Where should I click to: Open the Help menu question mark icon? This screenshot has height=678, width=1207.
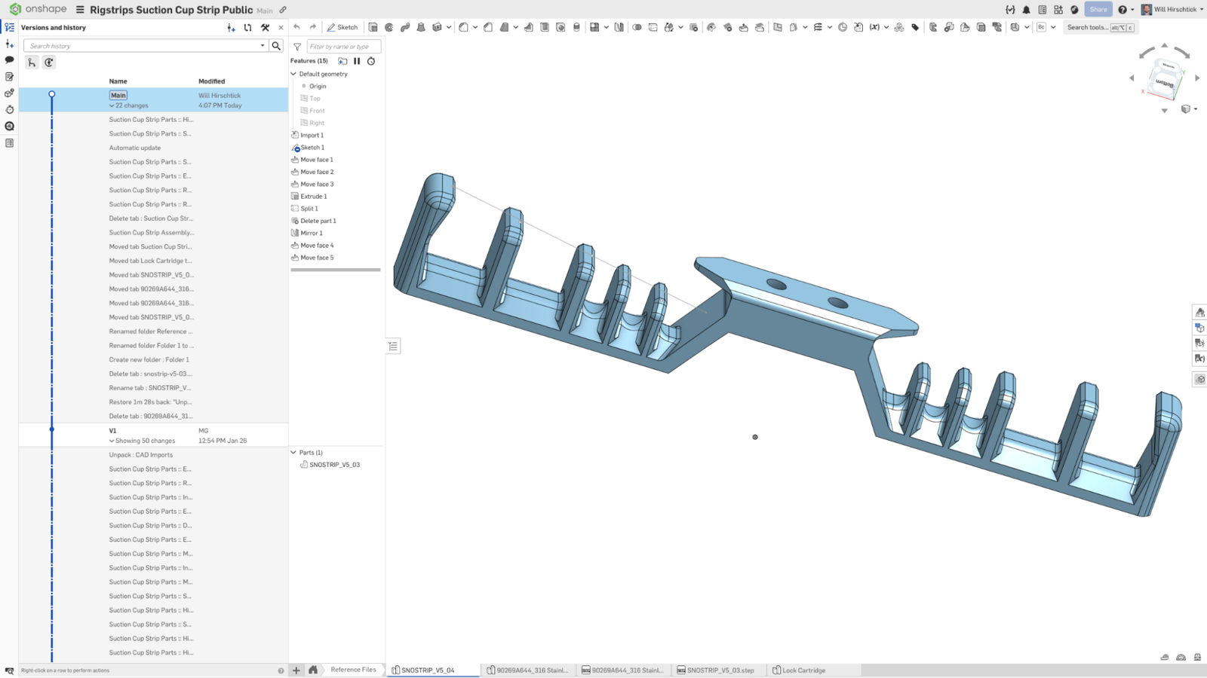coord(1123,9)
